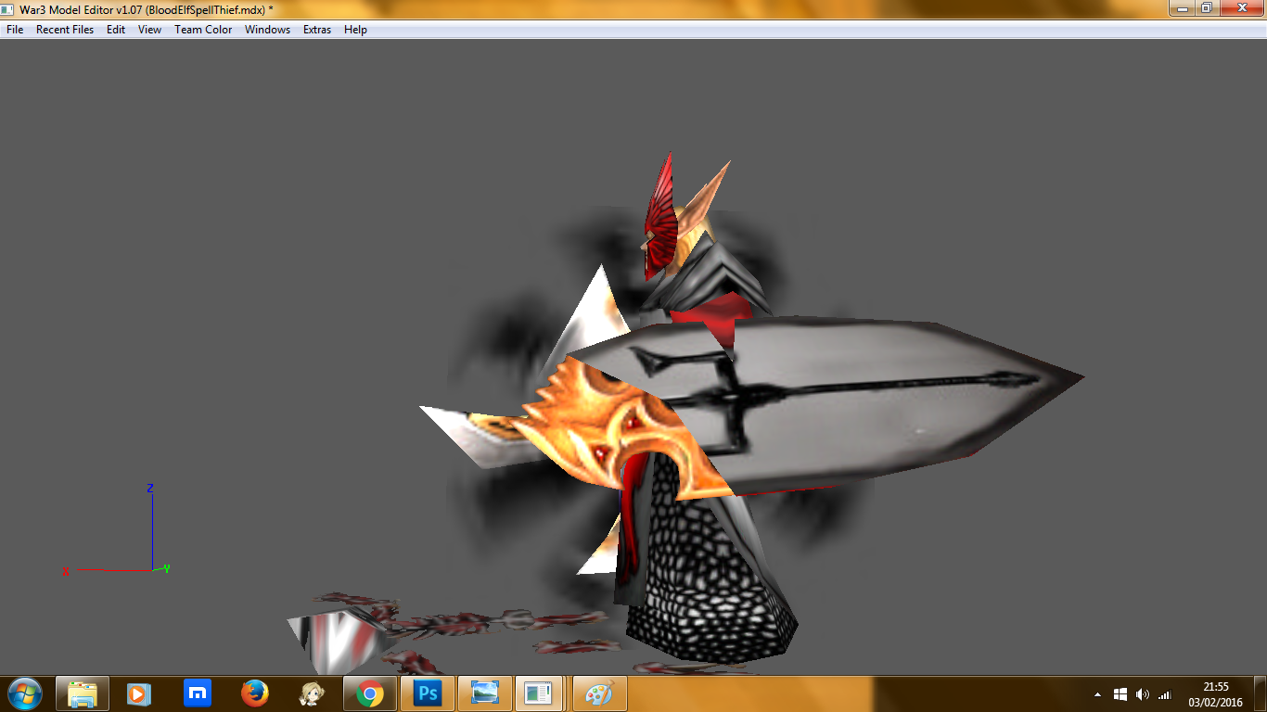Switch to the photo viewer taskbar button

tap(485, 693)
